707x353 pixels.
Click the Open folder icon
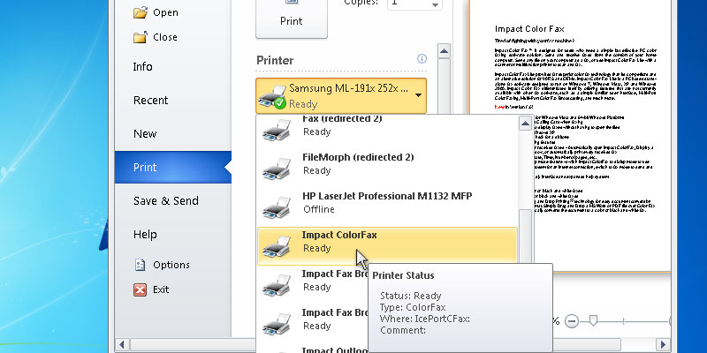139,13
